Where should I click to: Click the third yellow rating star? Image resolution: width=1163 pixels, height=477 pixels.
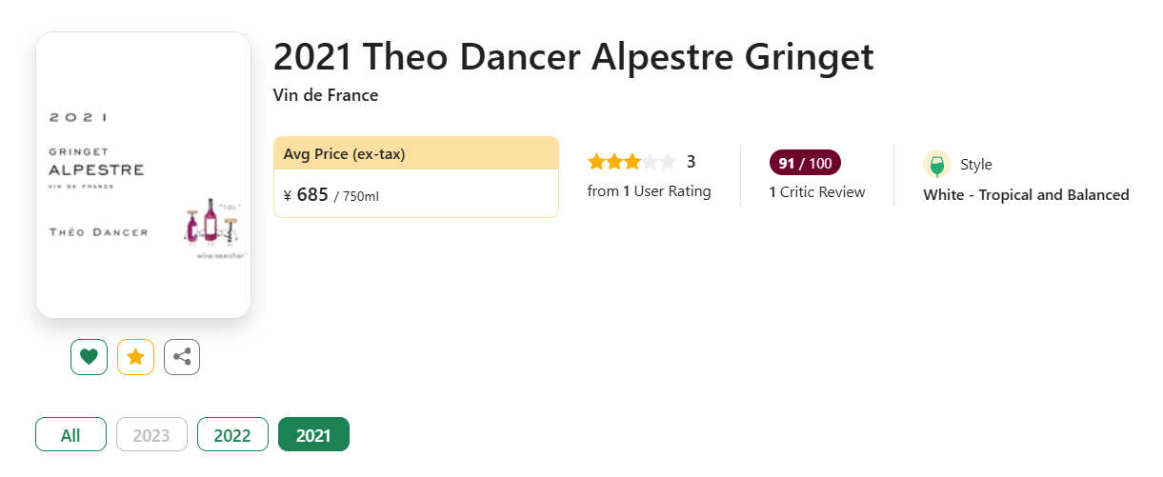[632, 162]
